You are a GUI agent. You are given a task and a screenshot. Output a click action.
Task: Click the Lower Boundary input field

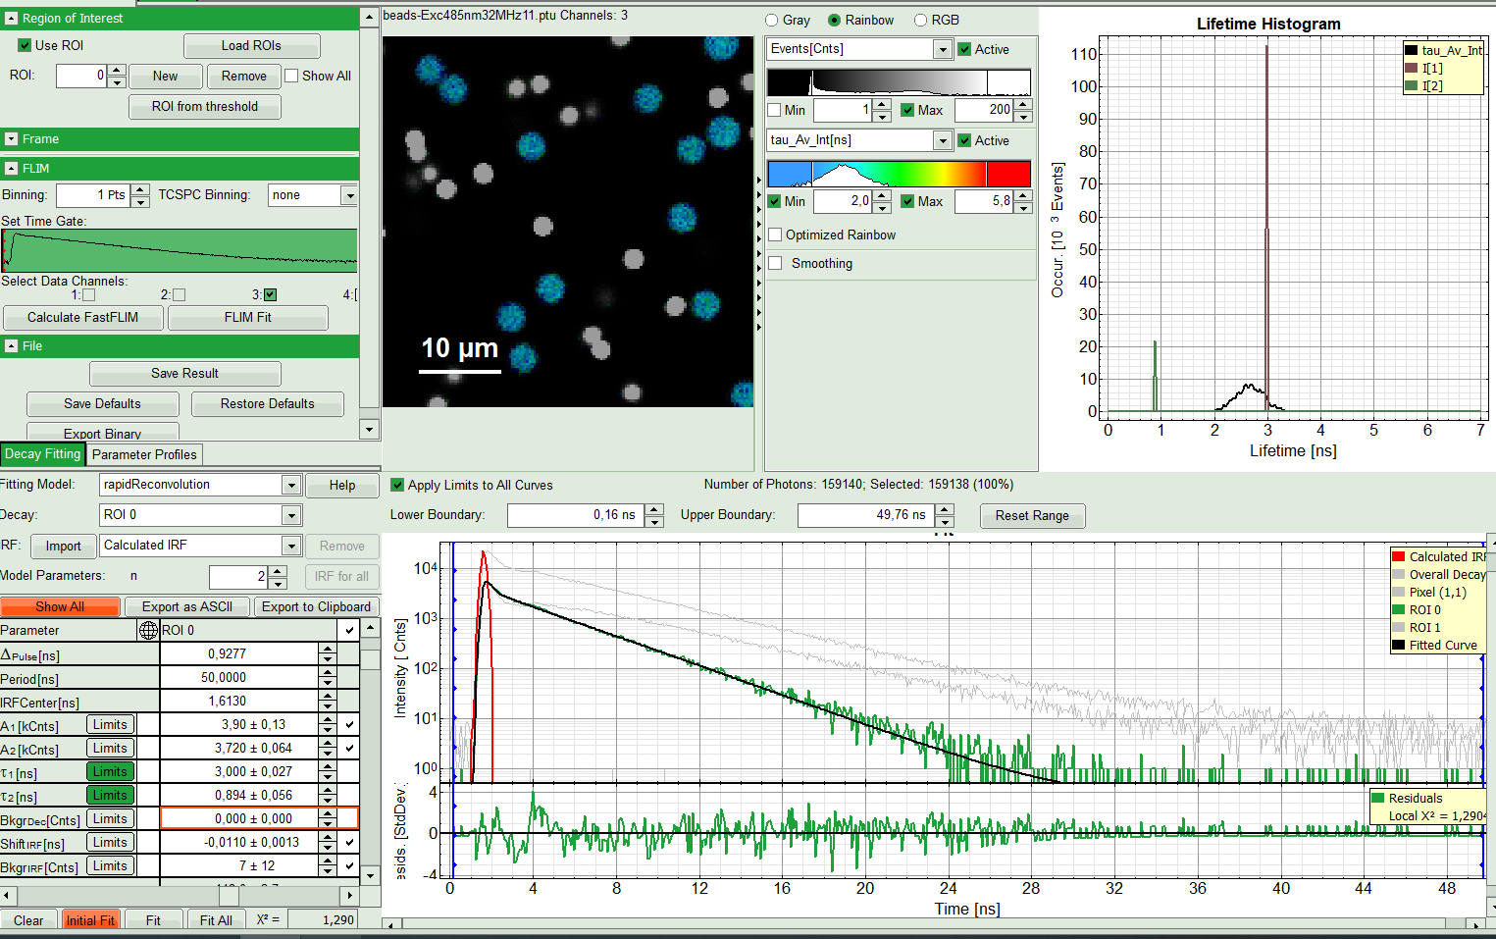pyautogui.click(x=575, y=515)
